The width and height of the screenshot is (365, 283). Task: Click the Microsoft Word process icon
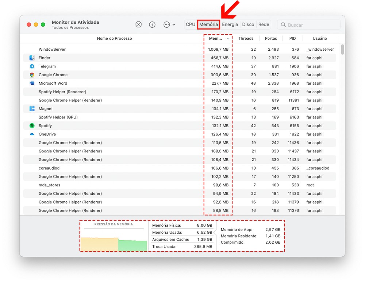pyautogui.click(x=32, y=83)
